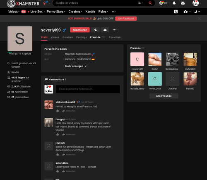Open the Kanäle page

90,12
